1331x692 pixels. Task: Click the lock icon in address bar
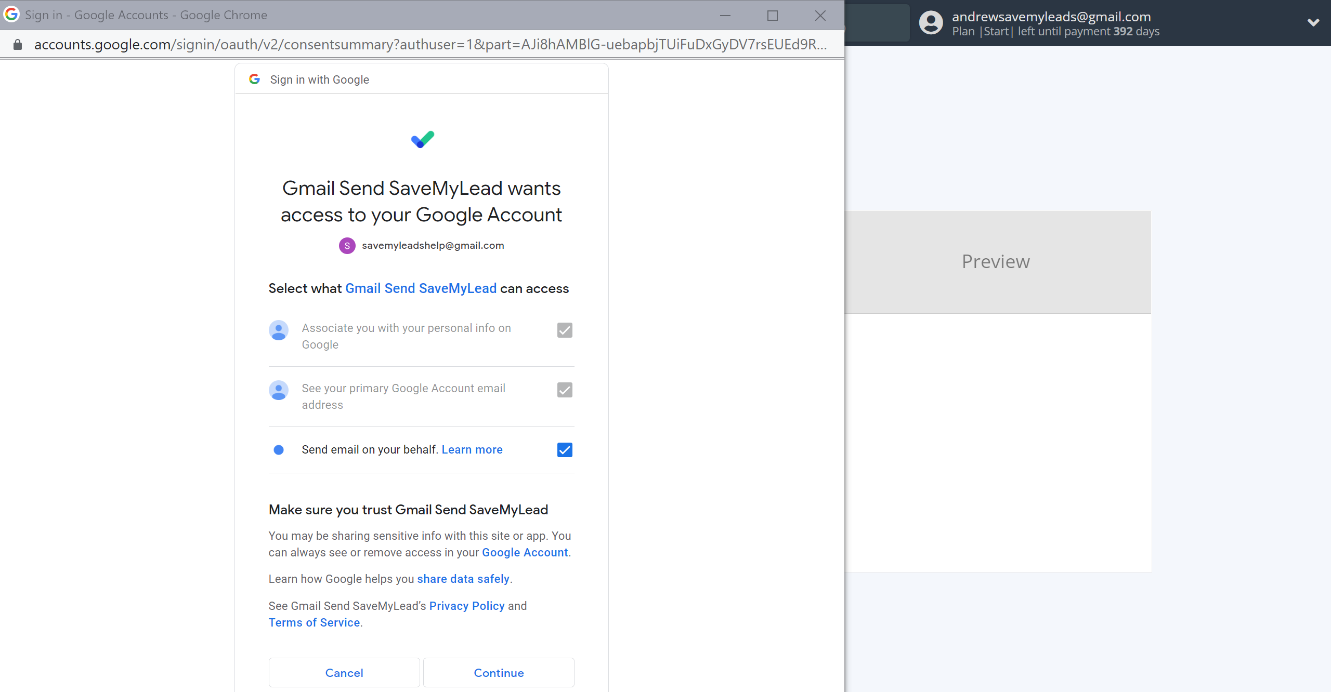18,45
